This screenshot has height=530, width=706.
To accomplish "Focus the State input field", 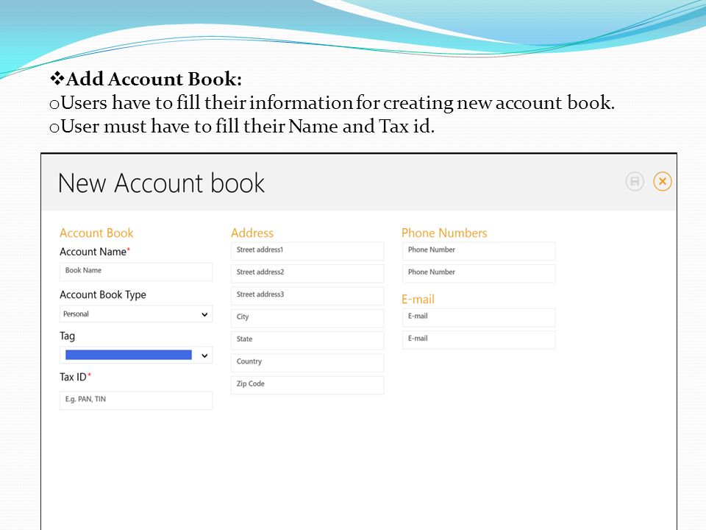I will [x=307, y=340].
